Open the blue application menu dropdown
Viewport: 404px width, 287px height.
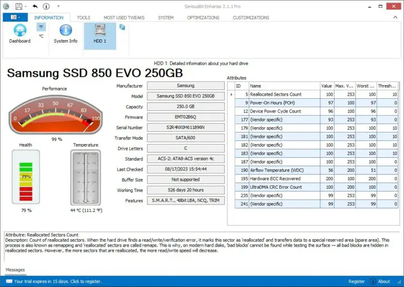click(x=15, y=17)
